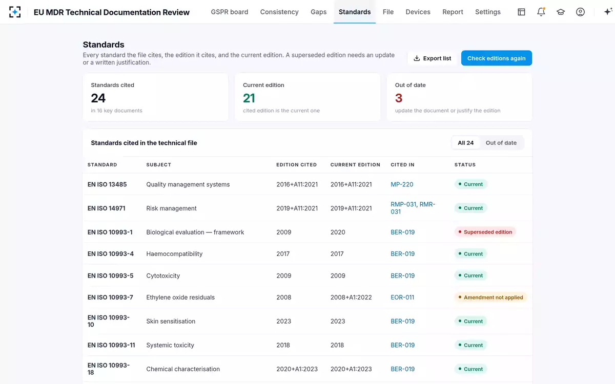Open BER-019 link in the Systemic toxicity row
This screenshot has height=384, width=615.
click(403, 346)
